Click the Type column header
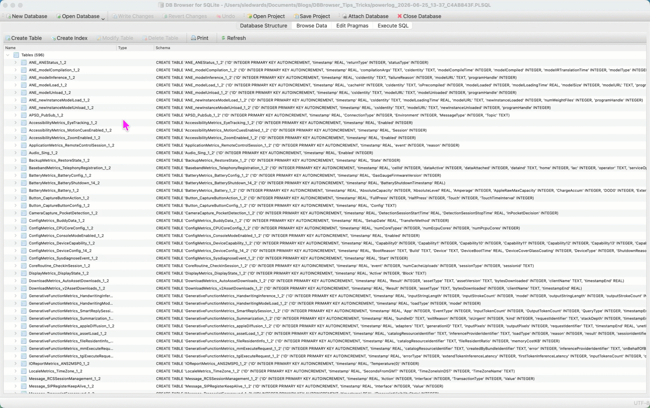Screen dimensions: 650x408 tap(135, 48)
